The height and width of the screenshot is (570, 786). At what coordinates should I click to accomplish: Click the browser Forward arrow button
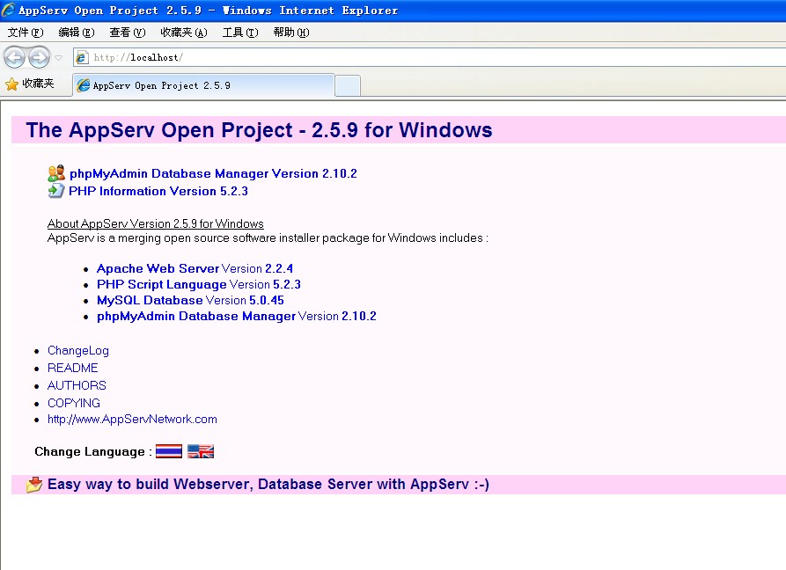pyautogui.click(x=40, y=57)
